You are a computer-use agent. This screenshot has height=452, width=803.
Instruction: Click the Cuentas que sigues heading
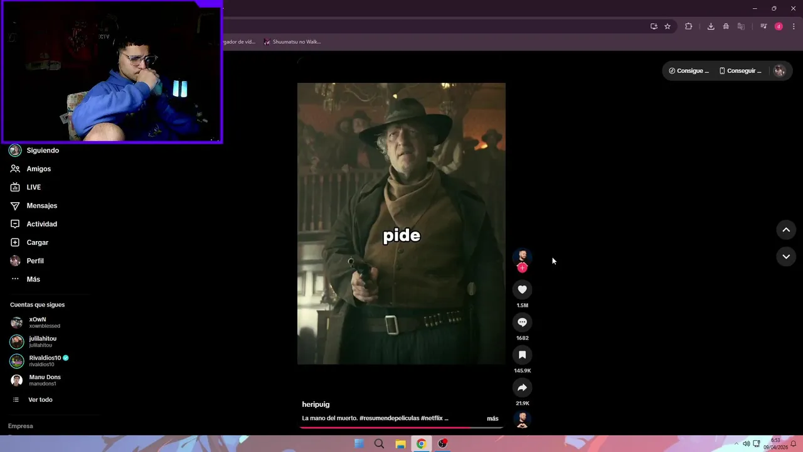(37, 304)
